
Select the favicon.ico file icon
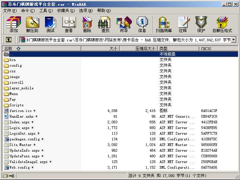[6, 111]
